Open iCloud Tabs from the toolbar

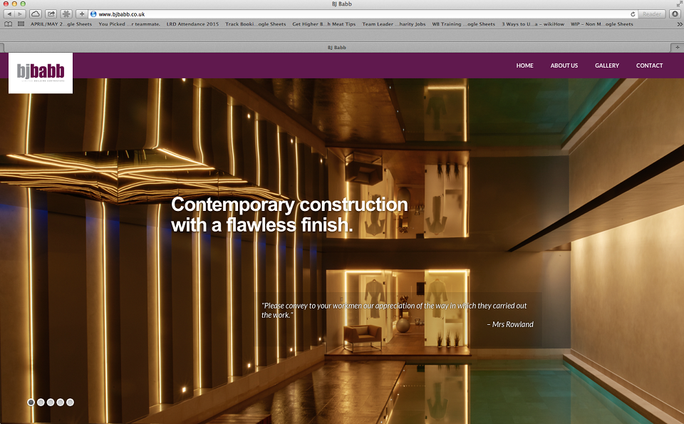tap(33, 13)
